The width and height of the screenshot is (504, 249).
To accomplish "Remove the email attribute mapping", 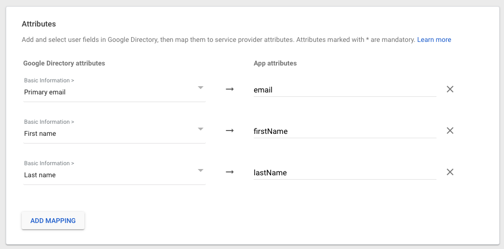I will tap(450, 89).
